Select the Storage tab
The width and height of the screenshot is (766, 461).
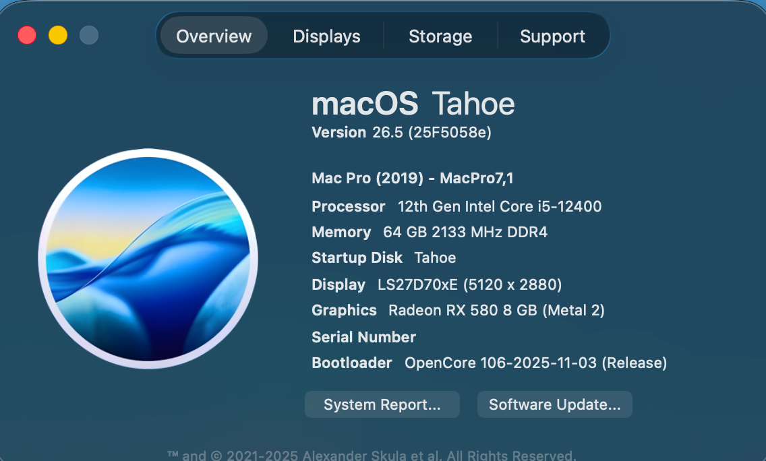coord(440,36)
